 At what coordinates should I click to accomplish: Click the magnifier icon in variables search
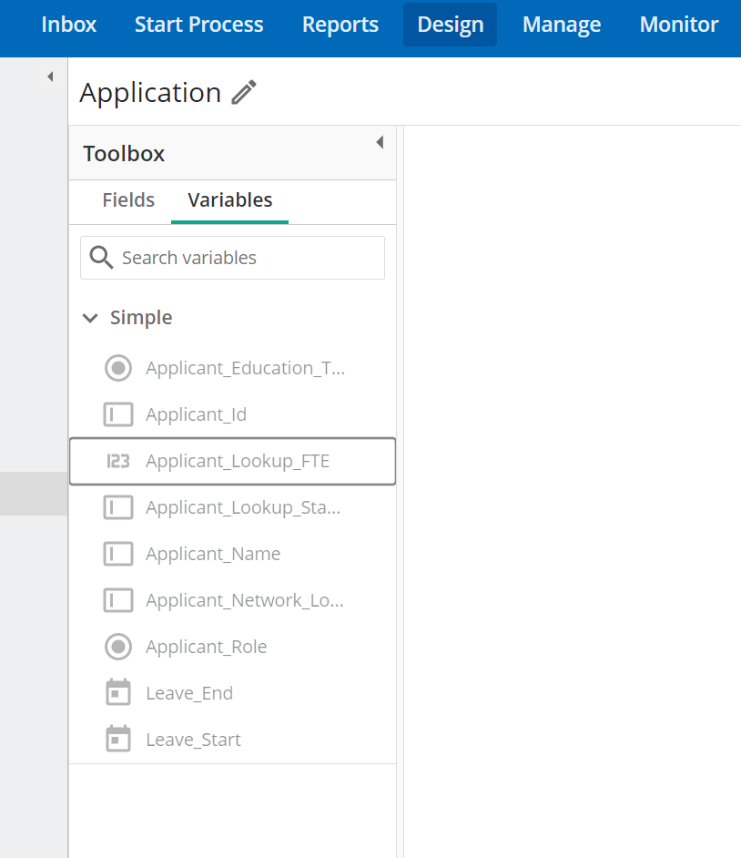(x=101, y=257)
